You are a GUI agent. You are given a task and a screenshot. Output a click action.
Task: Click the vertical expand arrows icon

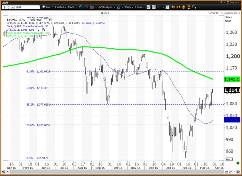(184, 7)
